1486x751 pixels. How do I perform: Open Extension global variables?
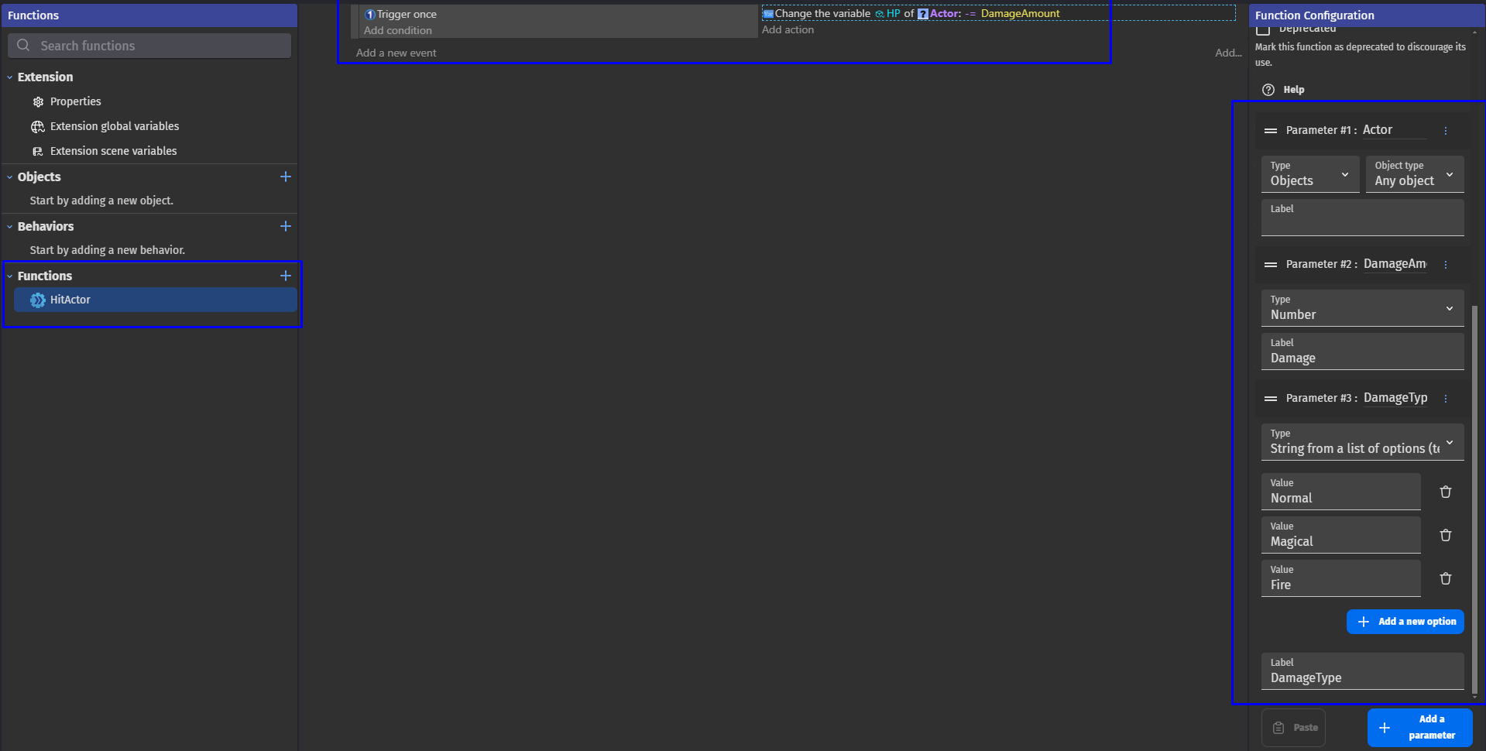click(x=114, y=126)
